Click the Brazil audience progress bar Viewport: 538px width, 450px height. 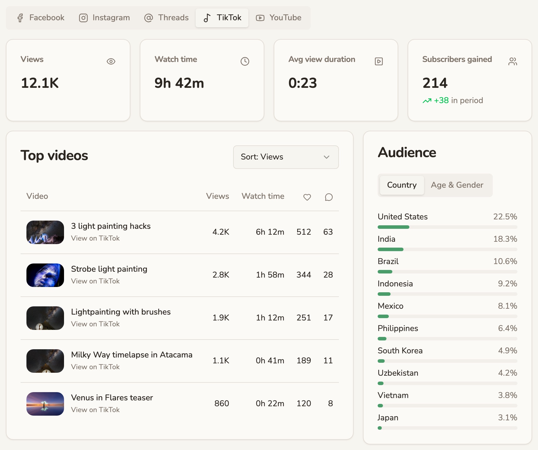tap(448, 272)
